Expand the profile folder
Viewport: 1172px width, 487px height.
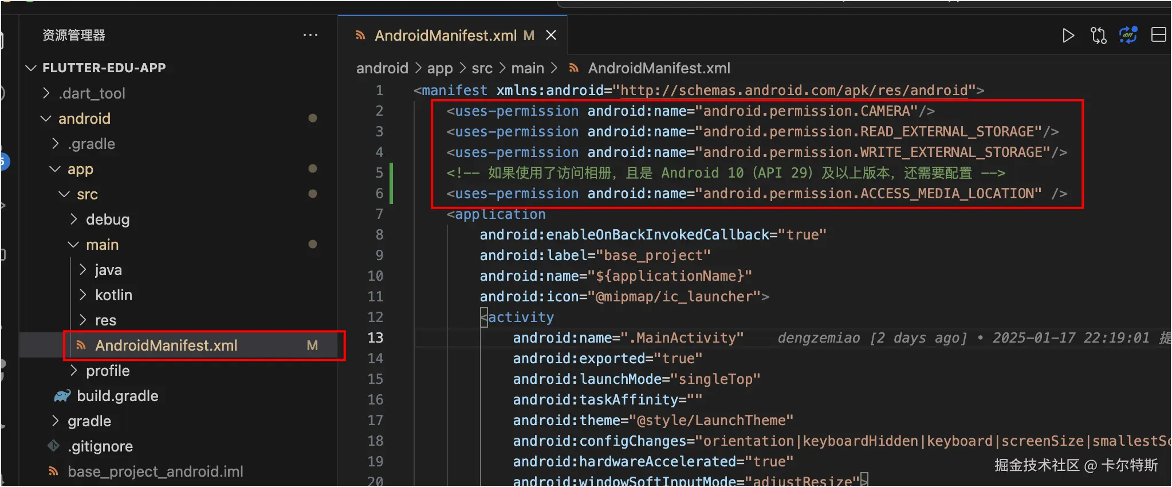(74, 370)
